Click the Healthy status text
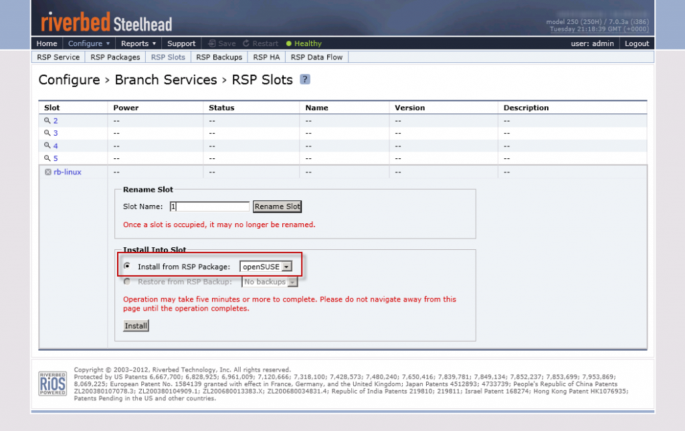 coord(308,43)
